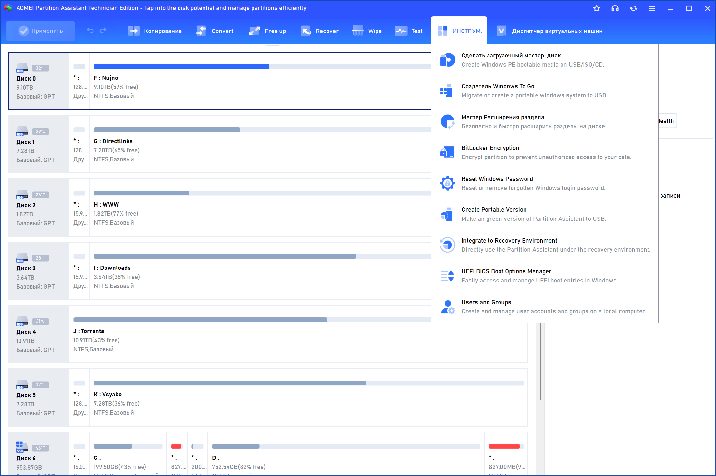This screenshot has height=476, width=716.
Task: Open the hamburger menu in title bar
Action: (652, 8)
